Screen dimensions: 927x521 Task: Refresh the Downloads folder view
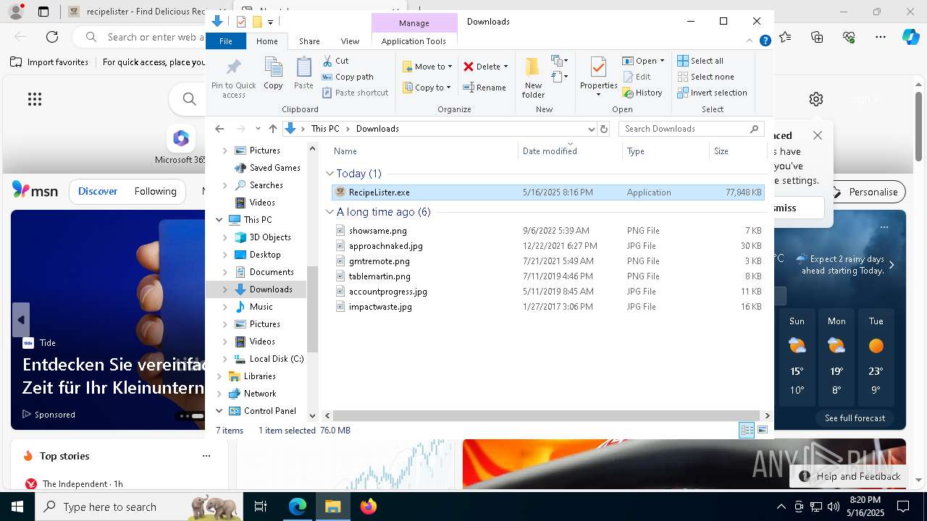click(604, 129)
